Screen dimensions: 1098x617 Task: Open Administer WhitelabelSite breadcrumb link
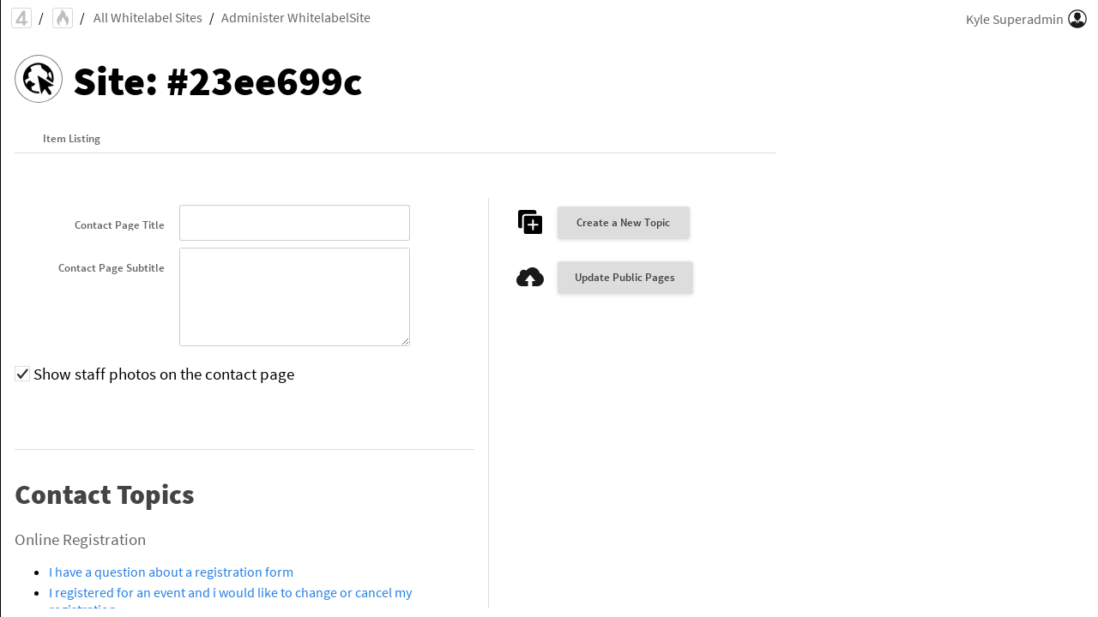coord(296,18)
